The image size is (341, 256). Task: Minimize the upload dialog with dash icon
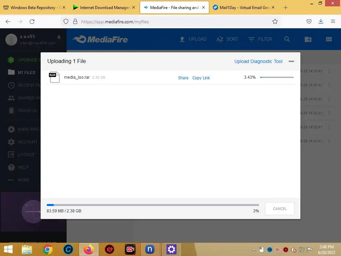pos(291,61)
